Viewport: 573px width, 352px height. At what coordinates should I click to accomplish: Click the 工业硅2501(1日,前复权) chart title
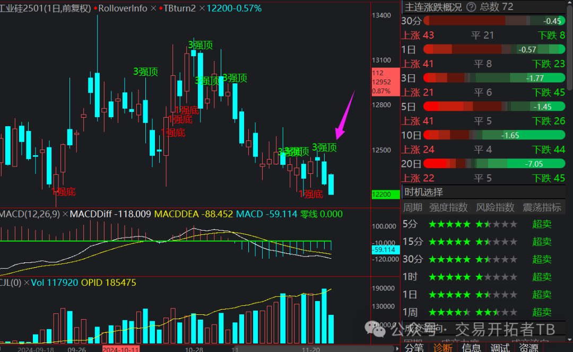45,8
